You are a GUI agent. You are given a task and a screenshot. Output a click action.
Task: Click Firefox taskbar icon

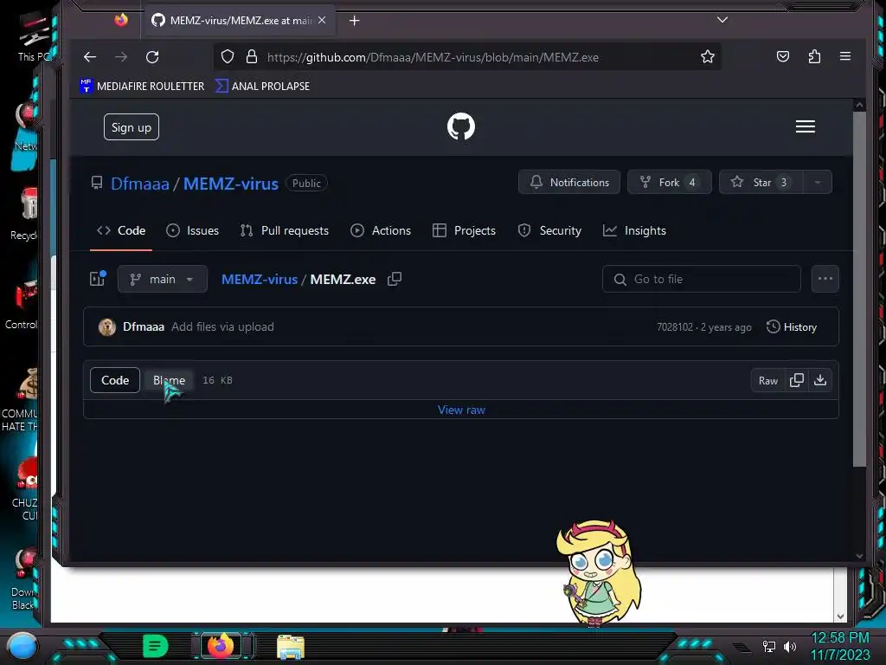point(221,645)
